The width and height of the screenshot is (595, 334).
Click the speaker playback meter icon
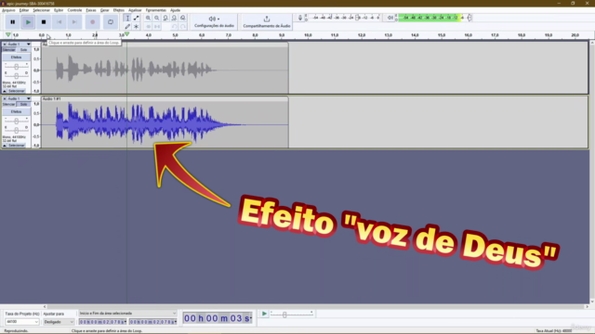click(x=390, y=18)
